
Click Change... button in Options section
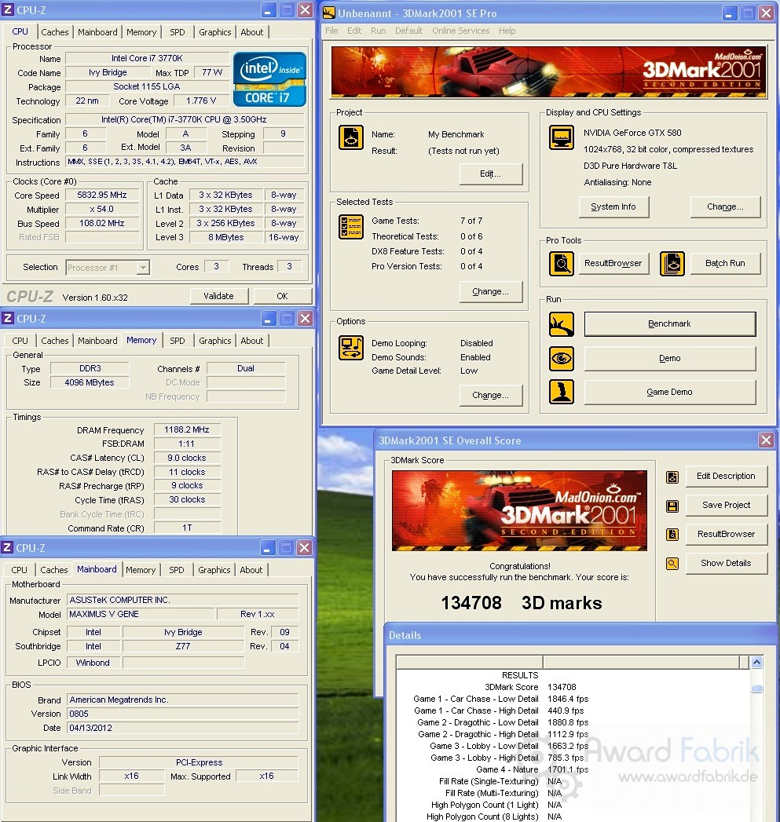490,395
